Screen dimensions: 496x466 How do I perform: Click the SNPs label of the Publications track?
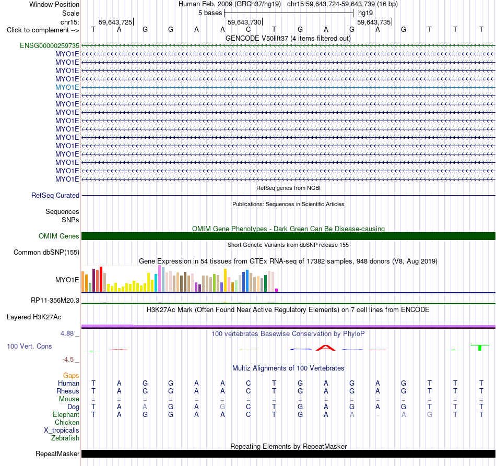pyautogui.click(x=70, y=220)
